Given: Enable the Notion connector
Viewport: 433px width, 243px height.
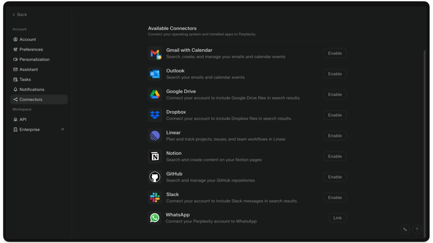Looking at the screenshot, I should [x=335, y=156].
